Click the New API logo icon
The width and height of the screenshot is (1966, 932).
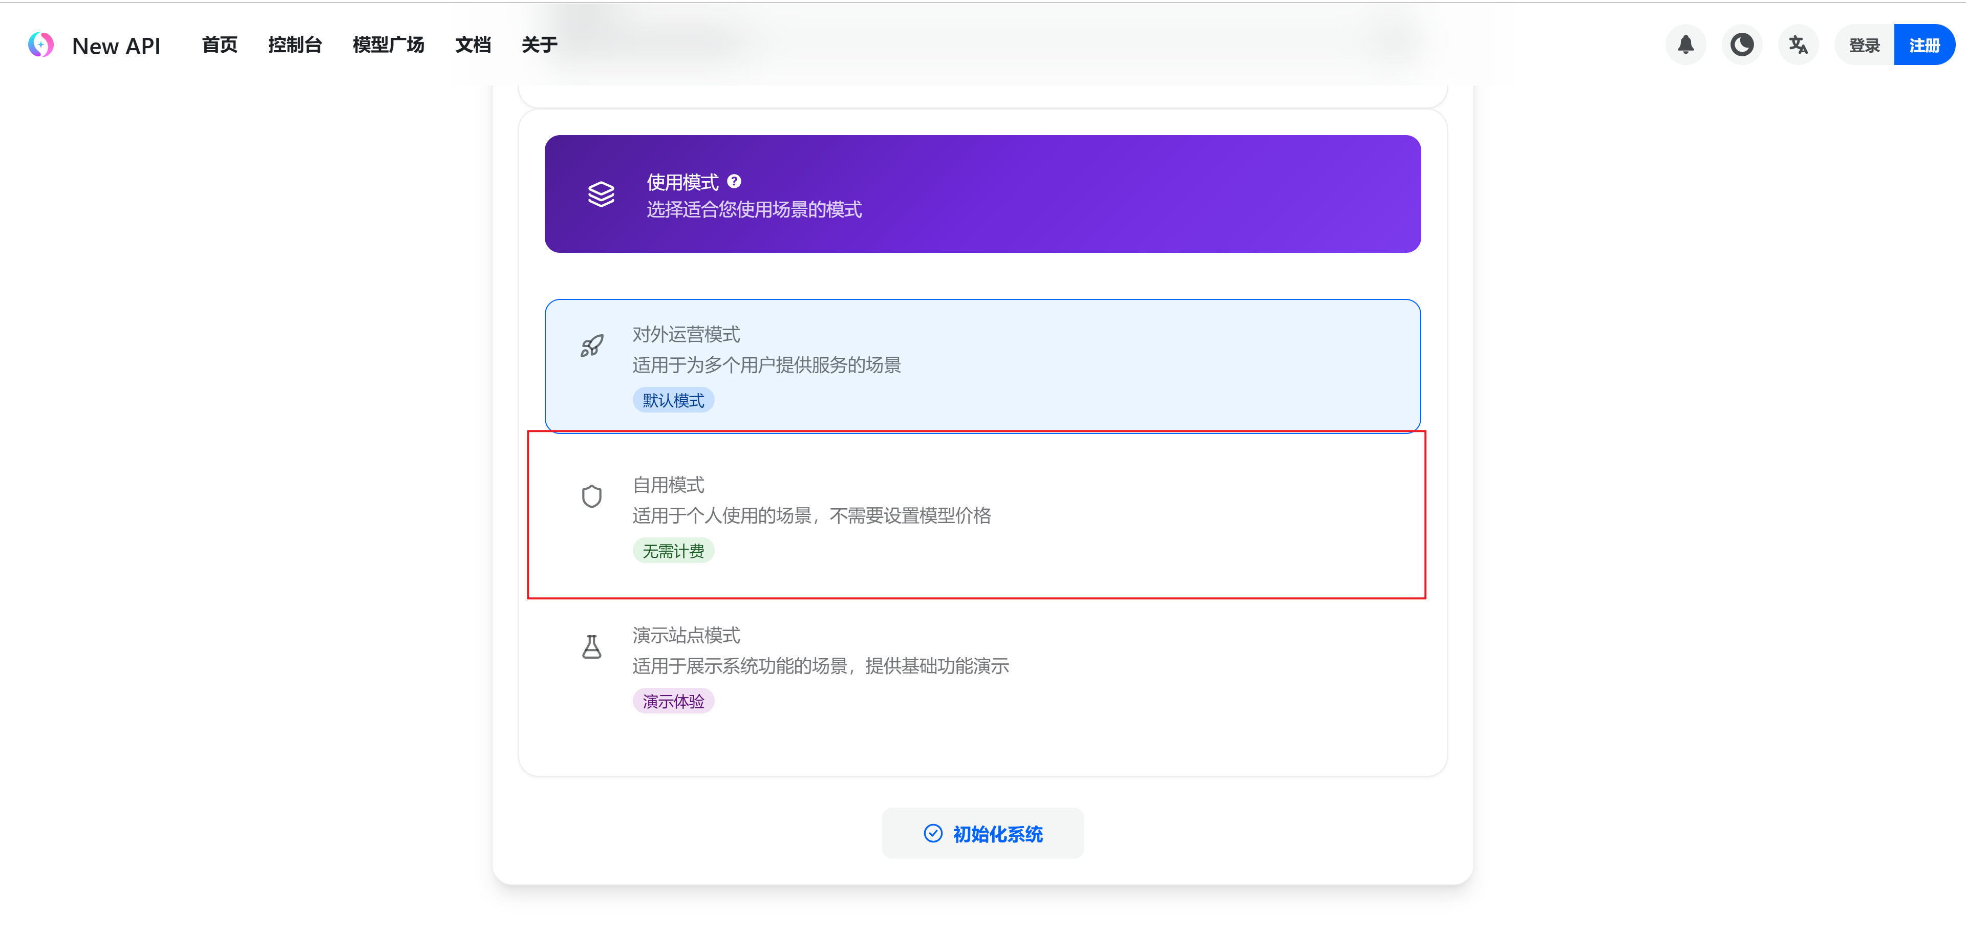point(41,45)
